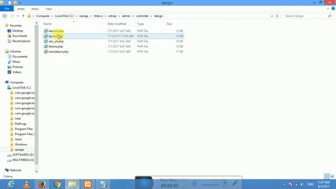Go up one folder level

[23, 16]
